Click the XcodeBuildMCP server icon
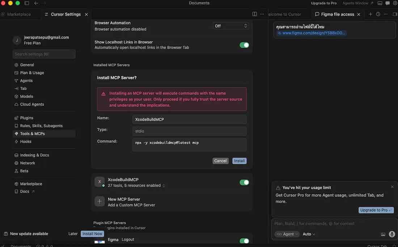This screenshot has height=247, width=398. [x=99, y=182]
